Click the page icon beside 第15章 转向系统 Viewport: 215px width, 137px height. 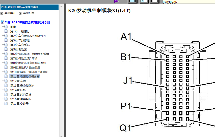tap(6, 94)
